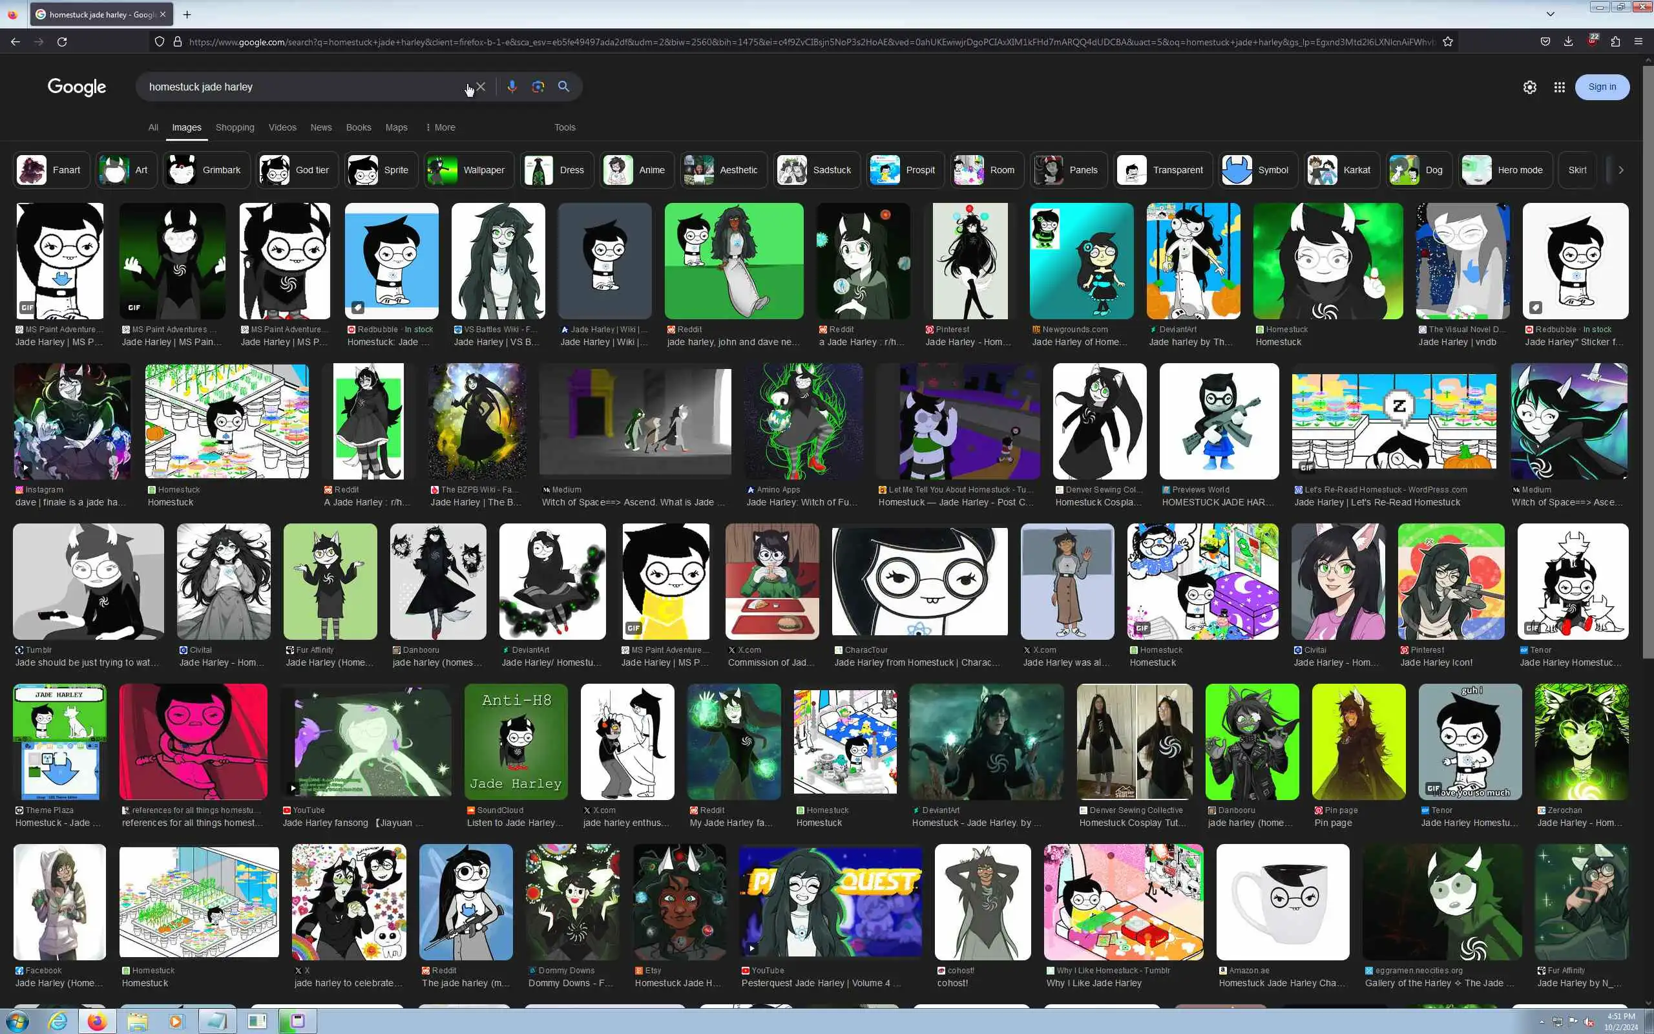
Task: Select the Grimbark filter chip
Action: coord(206,169)
